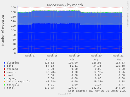Screen dimensions: 130x97
Task: Click the 'stopped' legend label
Action: pos(12,69)
